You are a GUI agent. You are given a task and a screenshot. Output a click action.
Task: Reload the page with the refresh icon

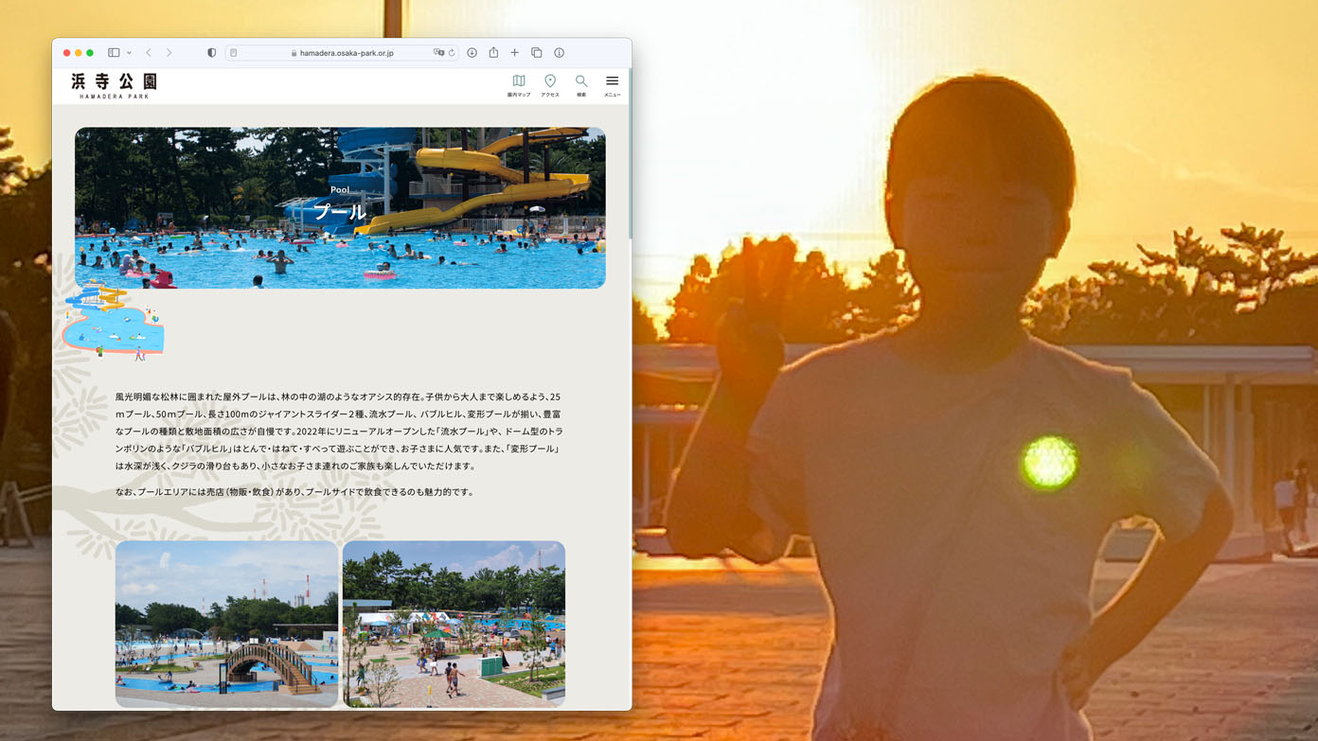click(452, 53)
